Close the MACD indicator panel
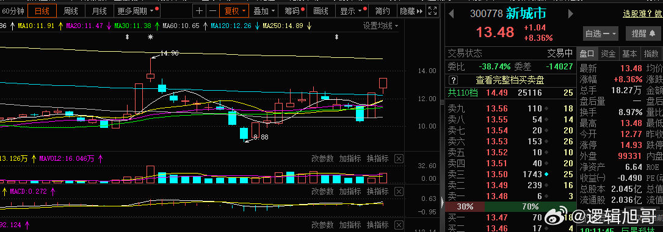 click(399, 191)
